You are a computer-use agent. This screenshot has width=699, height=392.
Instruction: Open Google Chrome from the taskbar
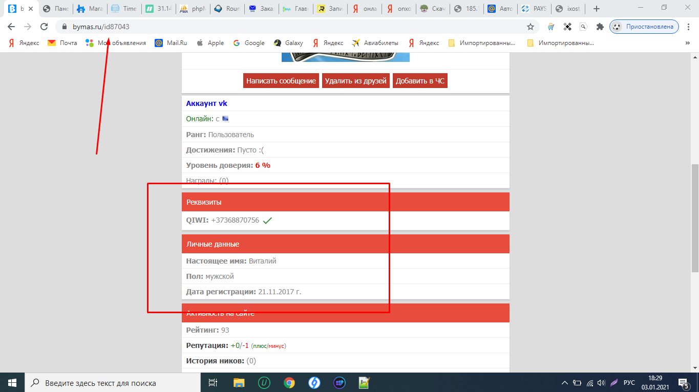289,382
